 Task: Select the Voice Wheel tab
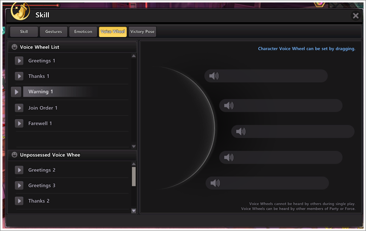coord(113,32)
